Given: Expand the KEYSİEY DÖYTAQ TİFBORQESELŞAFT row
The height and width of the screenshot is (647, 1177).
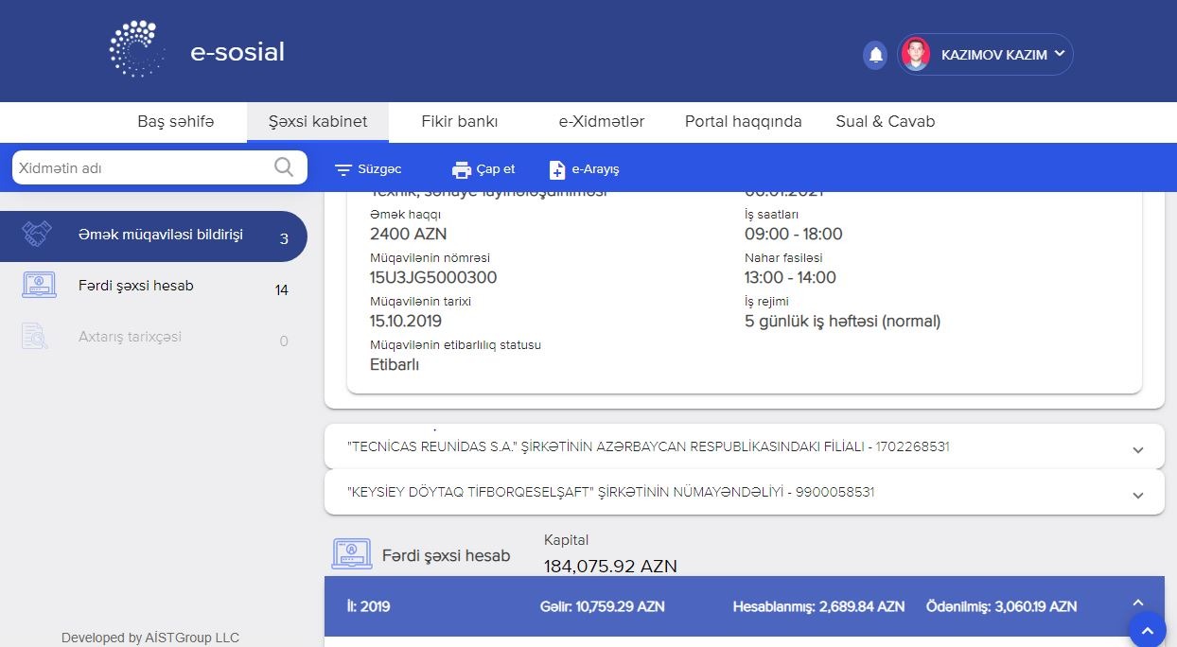Looking at the screenshot, I should click(1137, 496).
